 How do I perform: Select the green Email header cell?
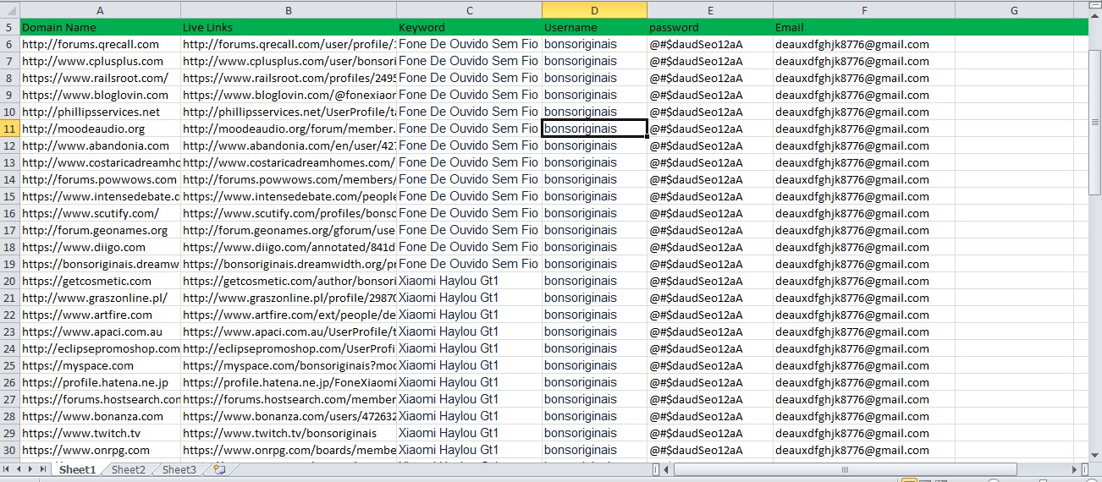[863, 27]
